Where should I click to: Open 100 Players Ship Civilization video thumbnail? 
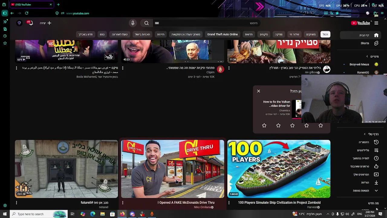(x=279, y=169)
